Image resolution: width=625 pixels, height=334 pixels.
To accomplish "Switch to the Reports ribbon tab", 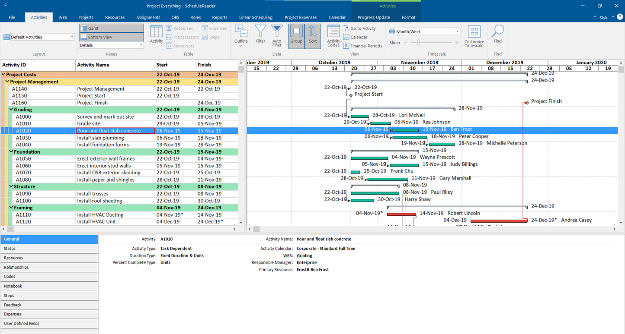I will click(220, 17).
